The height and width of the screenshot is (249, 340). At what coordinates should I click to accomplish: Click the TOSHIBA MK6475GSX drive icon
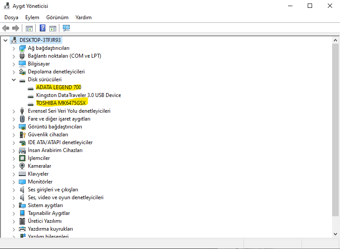tap(31, 104)
